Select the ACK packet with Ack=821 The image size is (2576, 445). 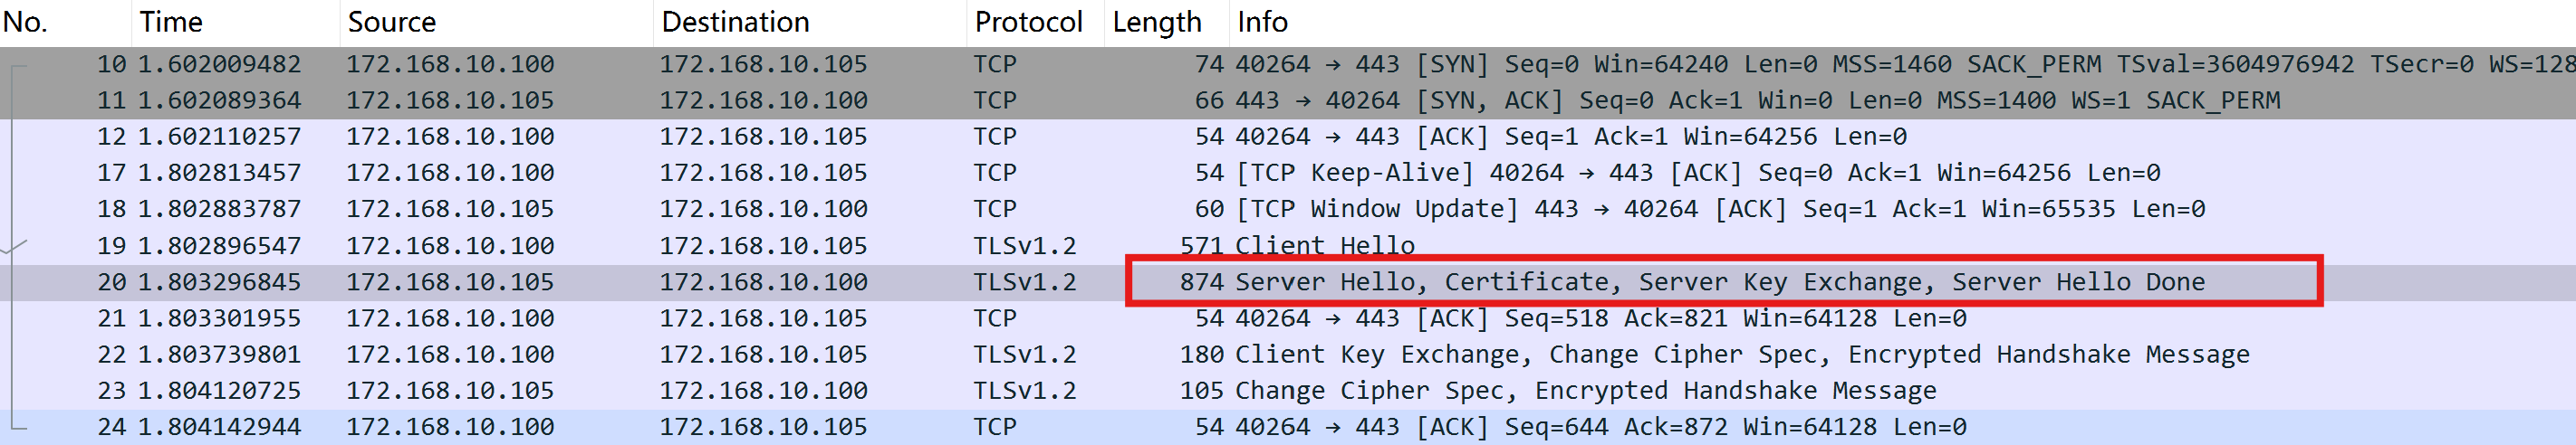(x=1600, y=318)
